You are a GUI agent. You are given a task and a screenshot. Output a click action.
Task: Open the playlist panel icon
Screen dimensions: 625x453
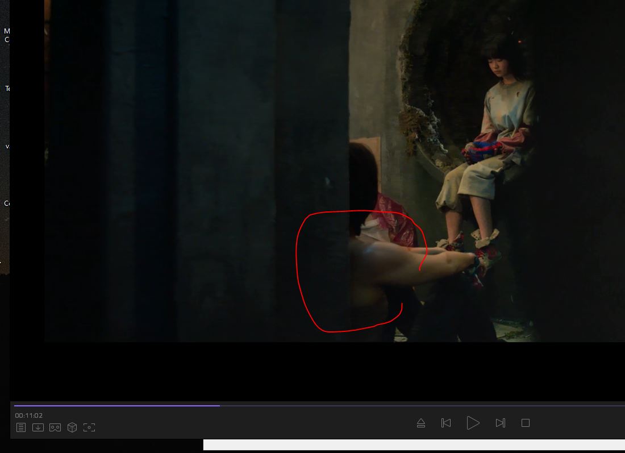21,427
